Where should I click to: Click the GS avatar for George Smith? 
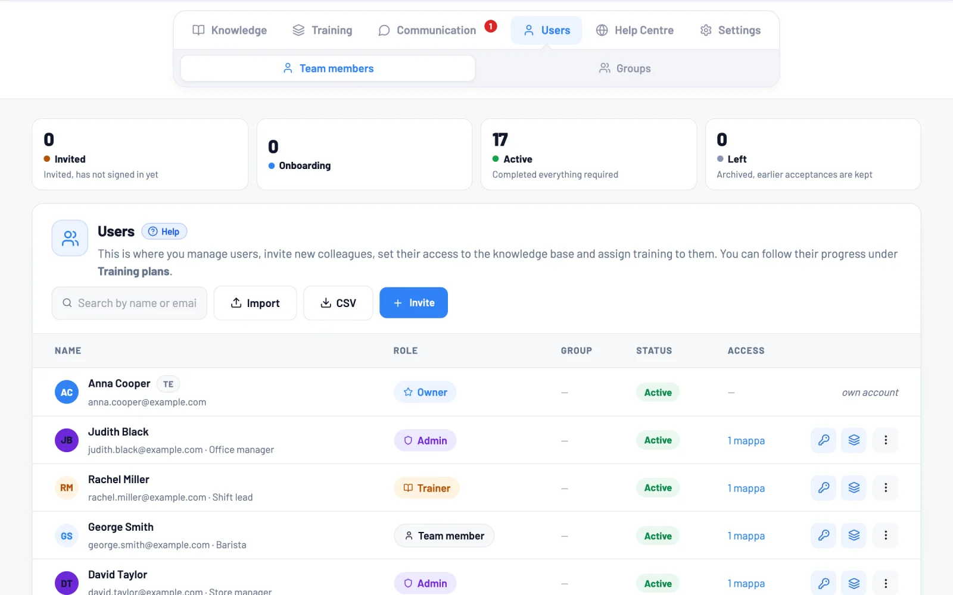tap(67, 535)
